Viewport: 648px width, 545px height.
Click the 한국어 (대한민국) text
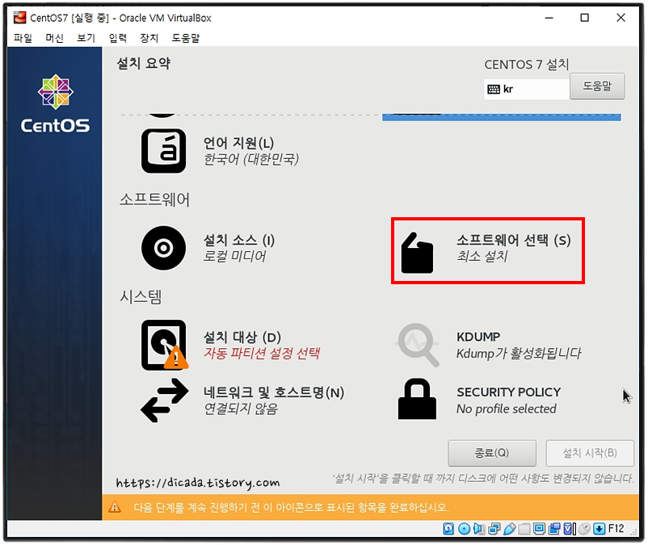(250, 159)
